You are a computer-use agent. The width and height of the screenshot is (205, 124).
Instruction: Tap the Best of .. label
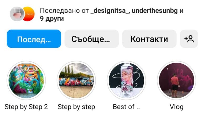126,107
